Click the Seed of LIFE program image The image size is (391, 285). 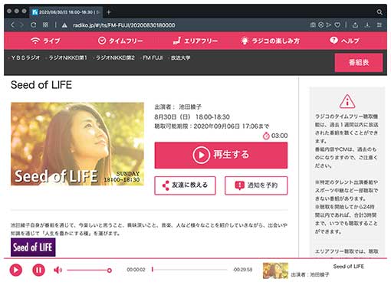[77, 144]
